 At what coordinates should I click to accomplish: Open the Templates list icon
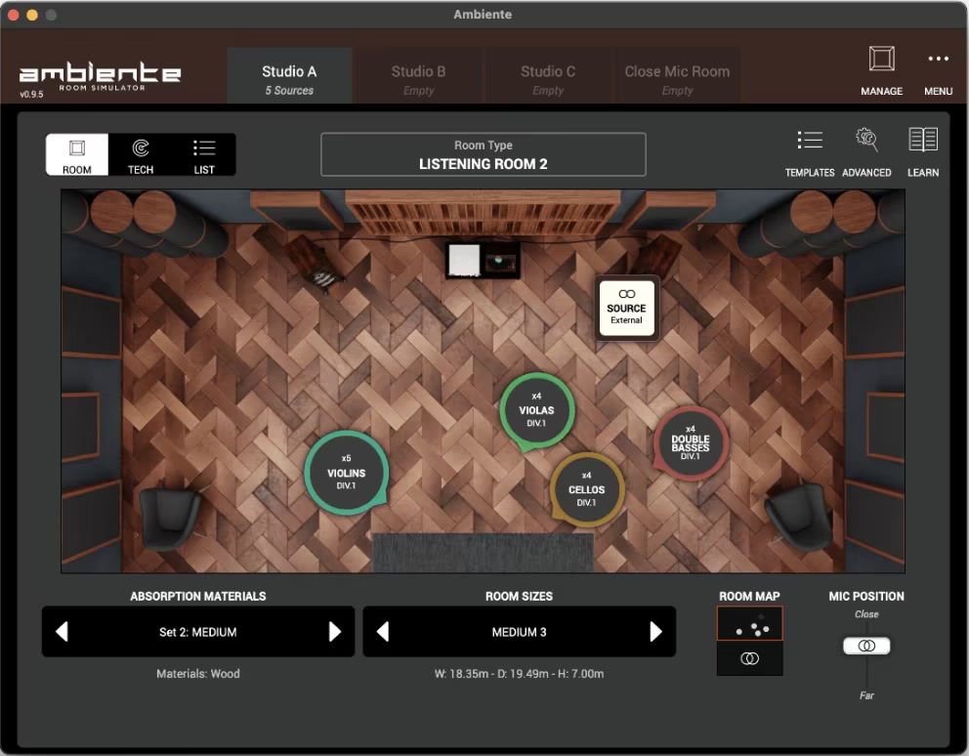point(810,141)
